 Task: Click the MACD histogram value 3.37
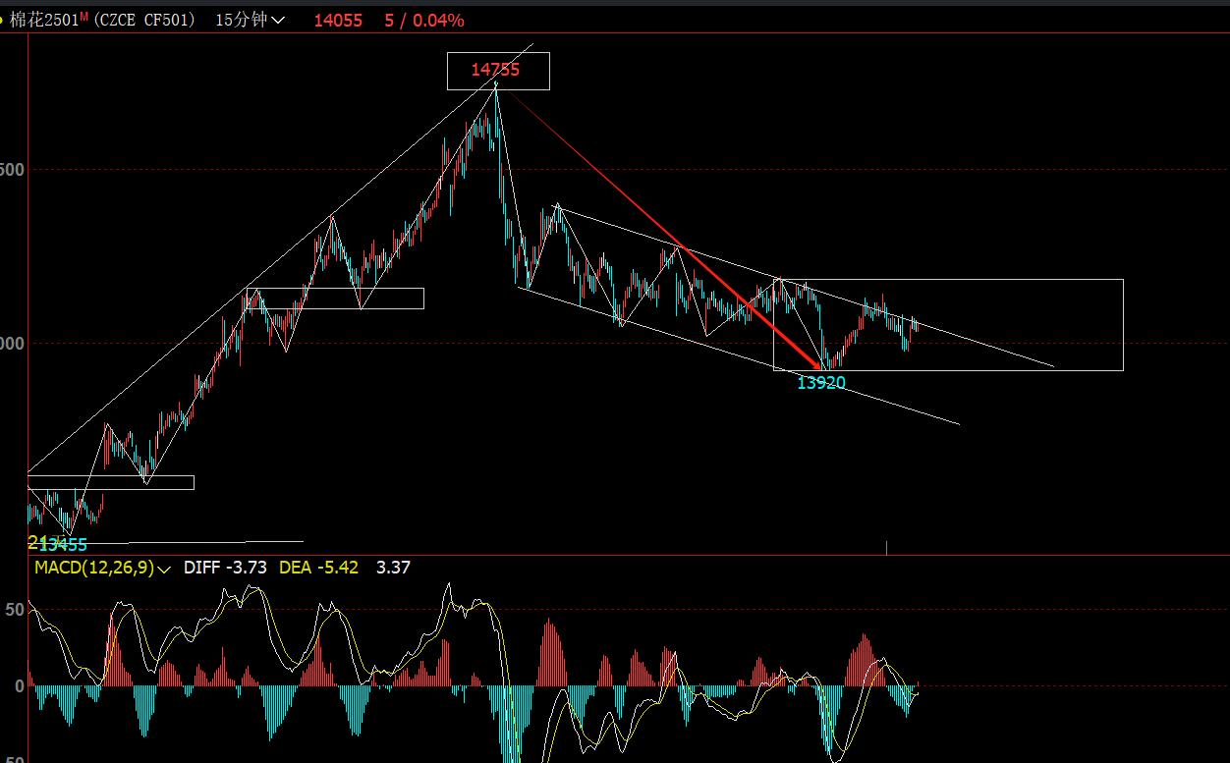[x=393, y=568]
